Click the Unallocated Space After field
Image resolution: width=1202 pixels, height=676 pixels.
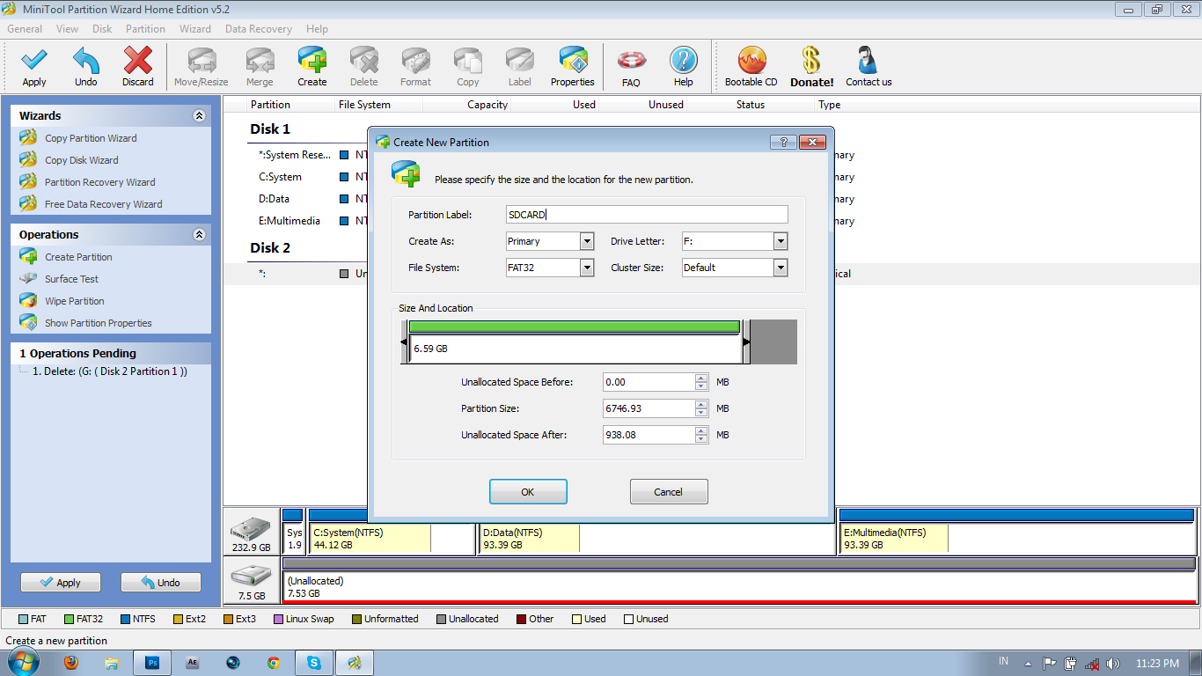pos(649,435)
